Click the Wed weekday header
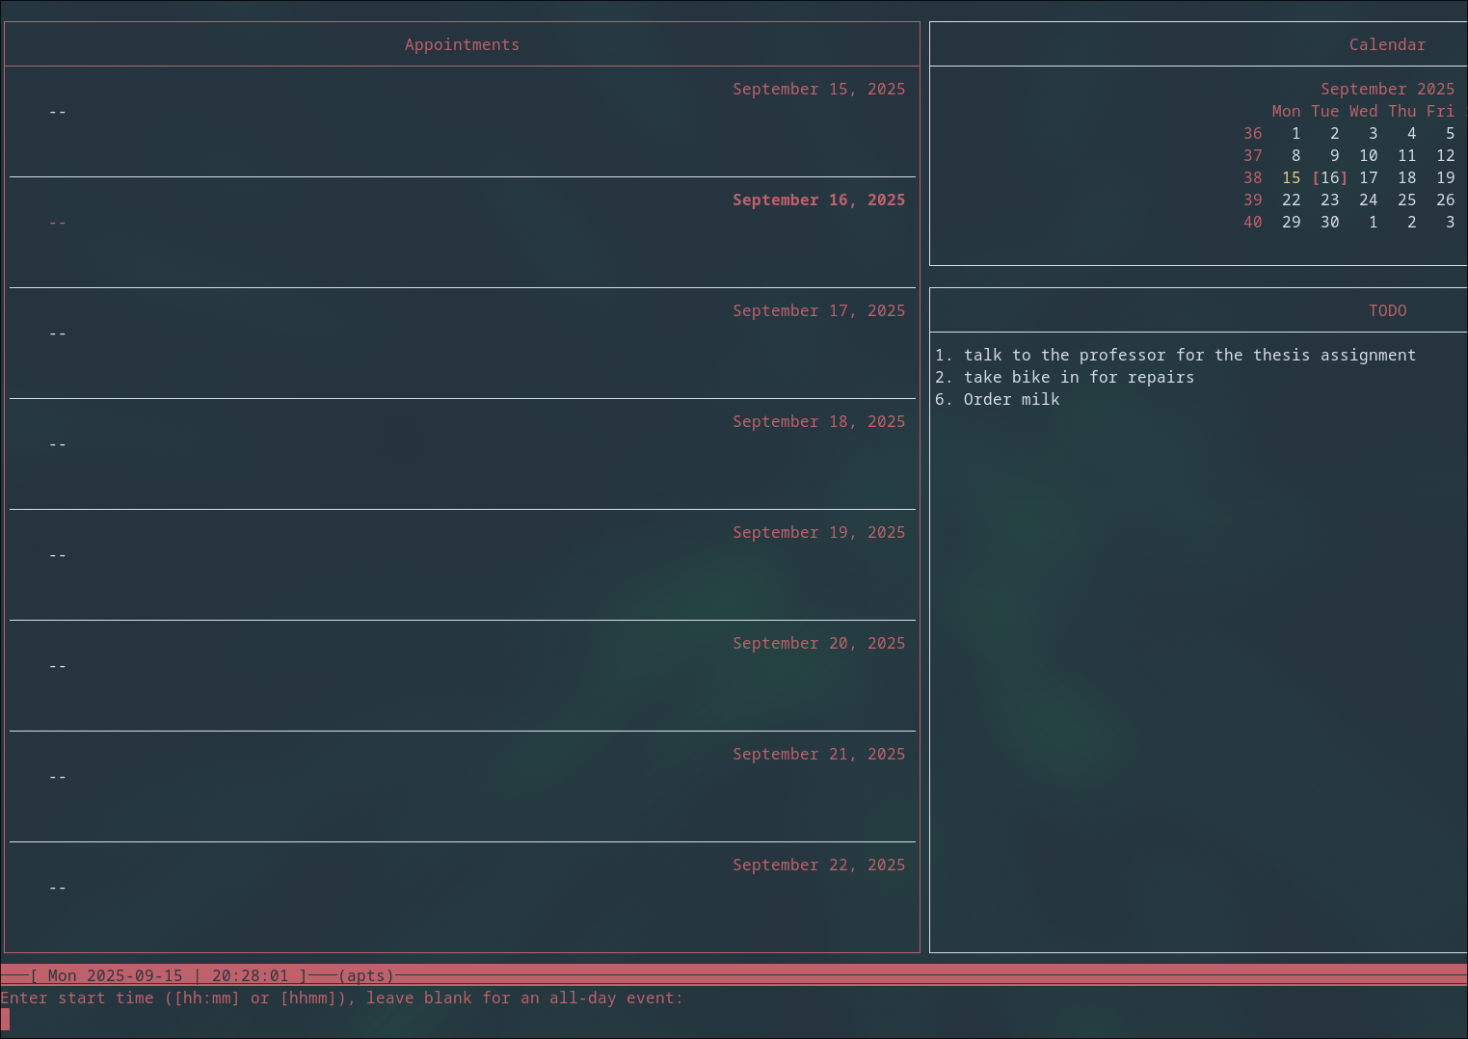 point(1363,111)
